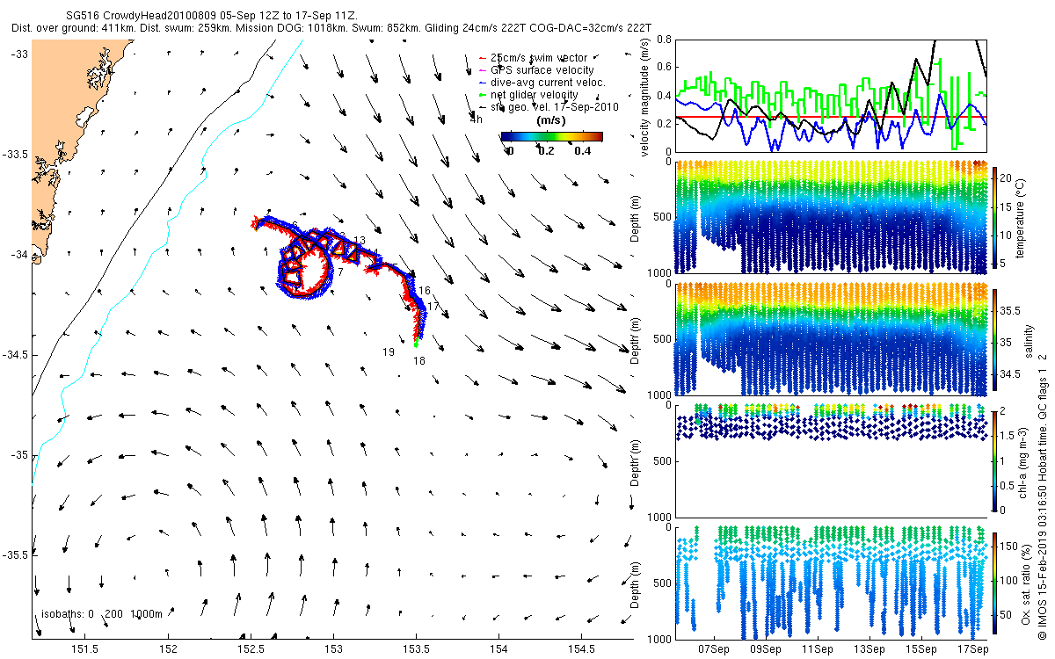Click the temperature colorbar
This screenshot has height=659, width=1055.
996,217
